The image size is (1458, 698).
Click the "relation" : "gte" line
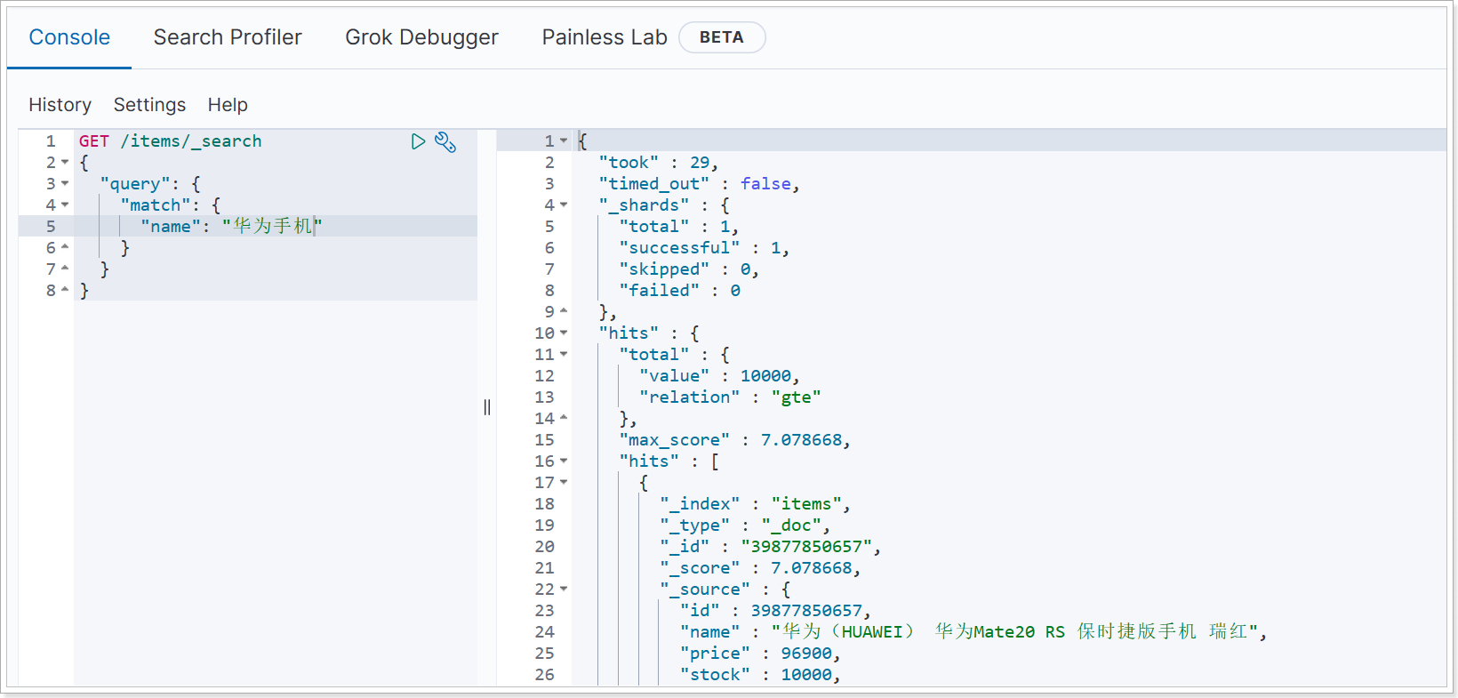click(730, 397)
